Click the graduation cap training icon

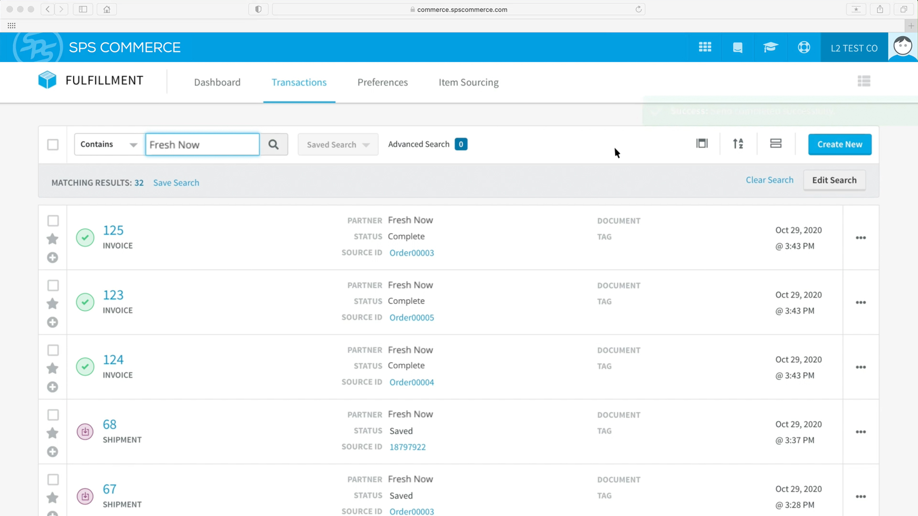click(770, 47)
